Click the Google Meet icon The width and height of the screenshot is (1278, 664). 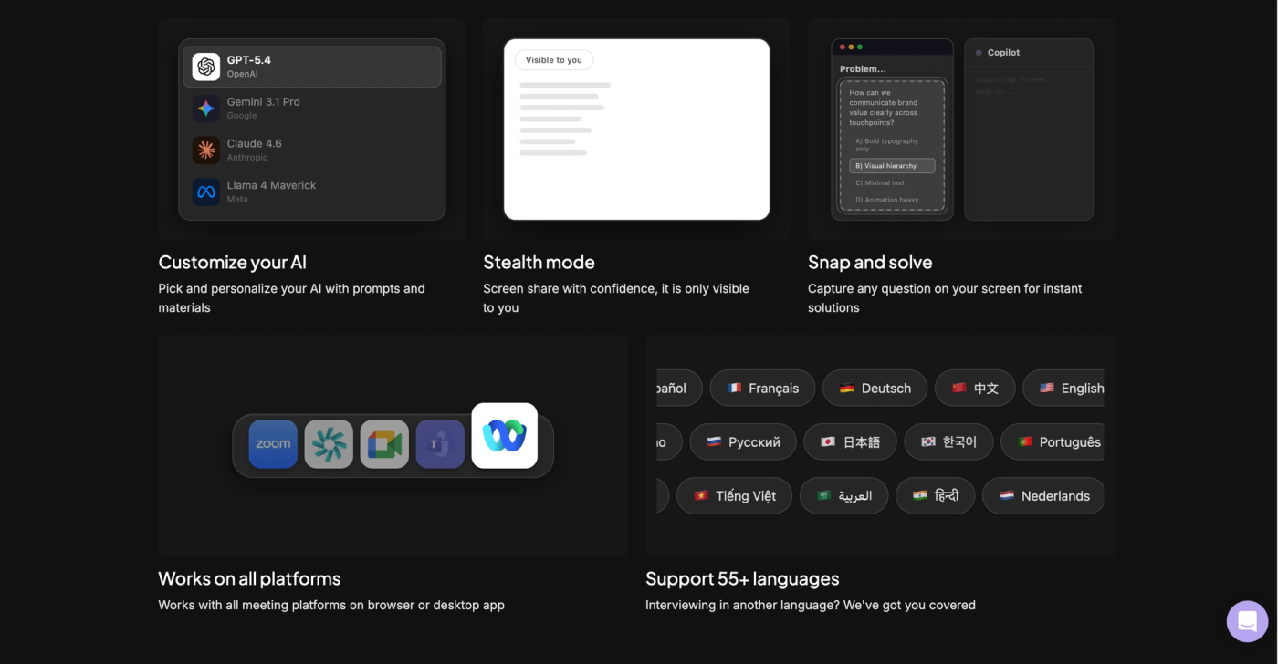[x=384, y=444]
